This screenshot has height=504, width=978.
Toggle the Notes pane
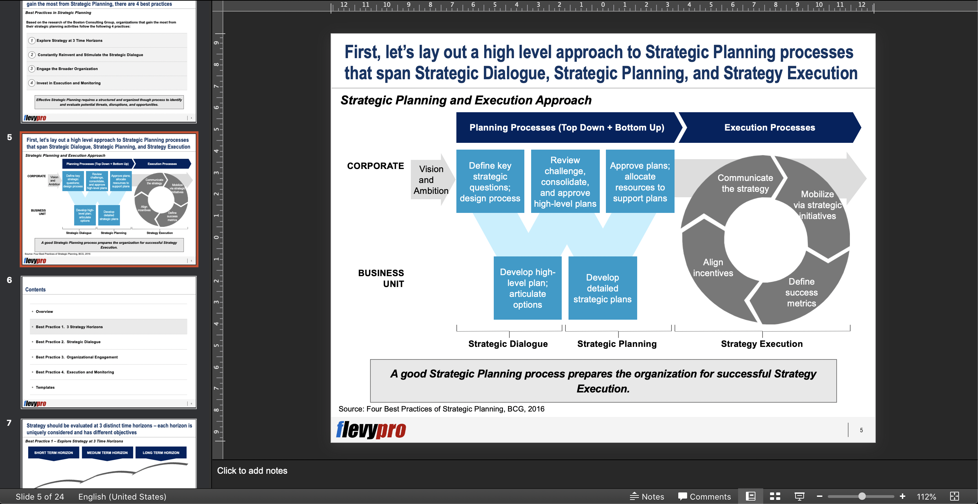[x=647, y=497]
